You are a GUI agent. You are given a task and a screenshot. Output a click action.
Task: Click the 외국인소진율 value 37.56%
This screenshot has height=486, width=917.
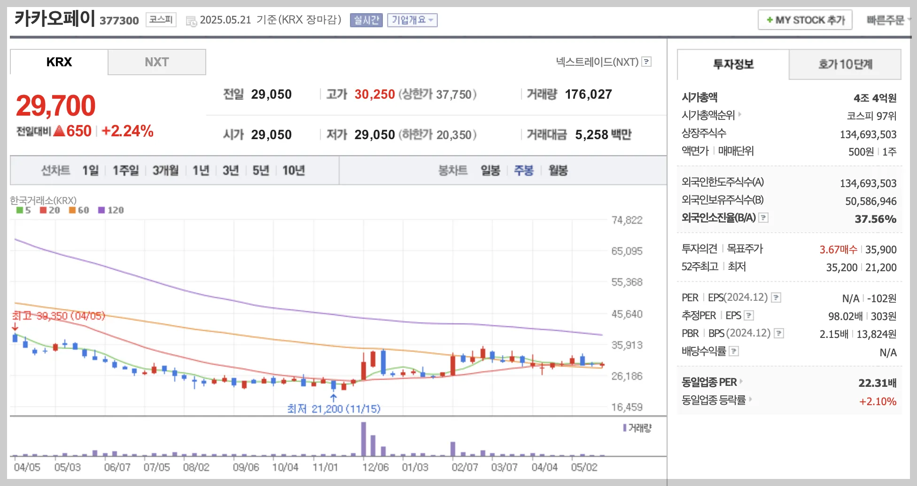(x=876, y=219)
